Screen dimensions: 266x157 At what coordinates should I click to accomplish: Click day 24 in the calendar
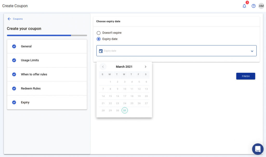click(x=125, y=103)
